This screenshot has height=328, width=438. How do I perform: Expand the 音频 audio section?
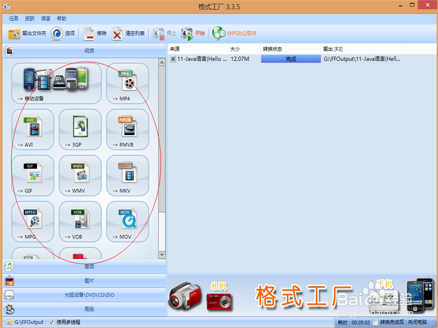pos(84,266)
